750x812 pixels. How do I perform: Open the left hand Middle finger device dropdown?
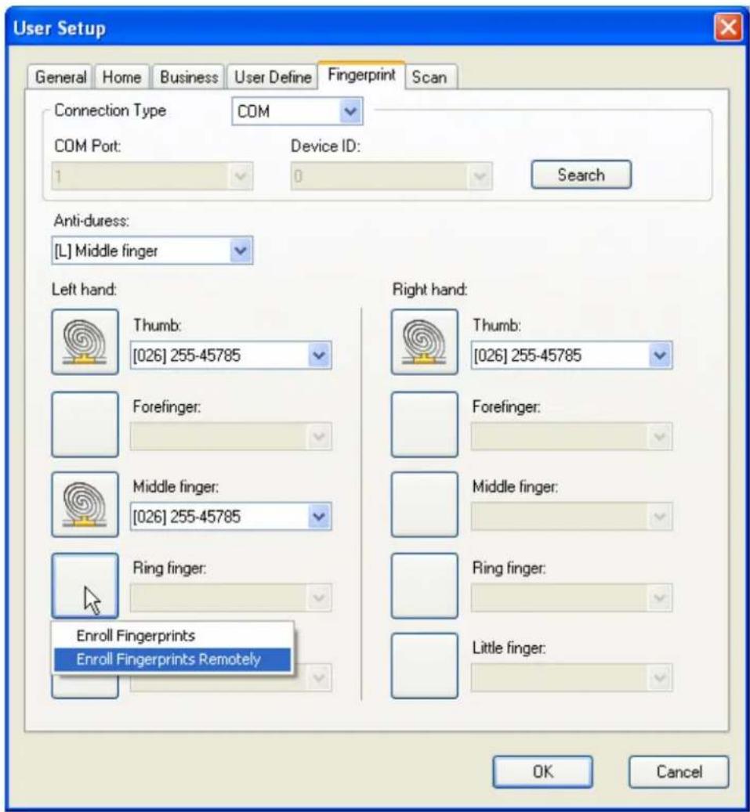(230, 516)
